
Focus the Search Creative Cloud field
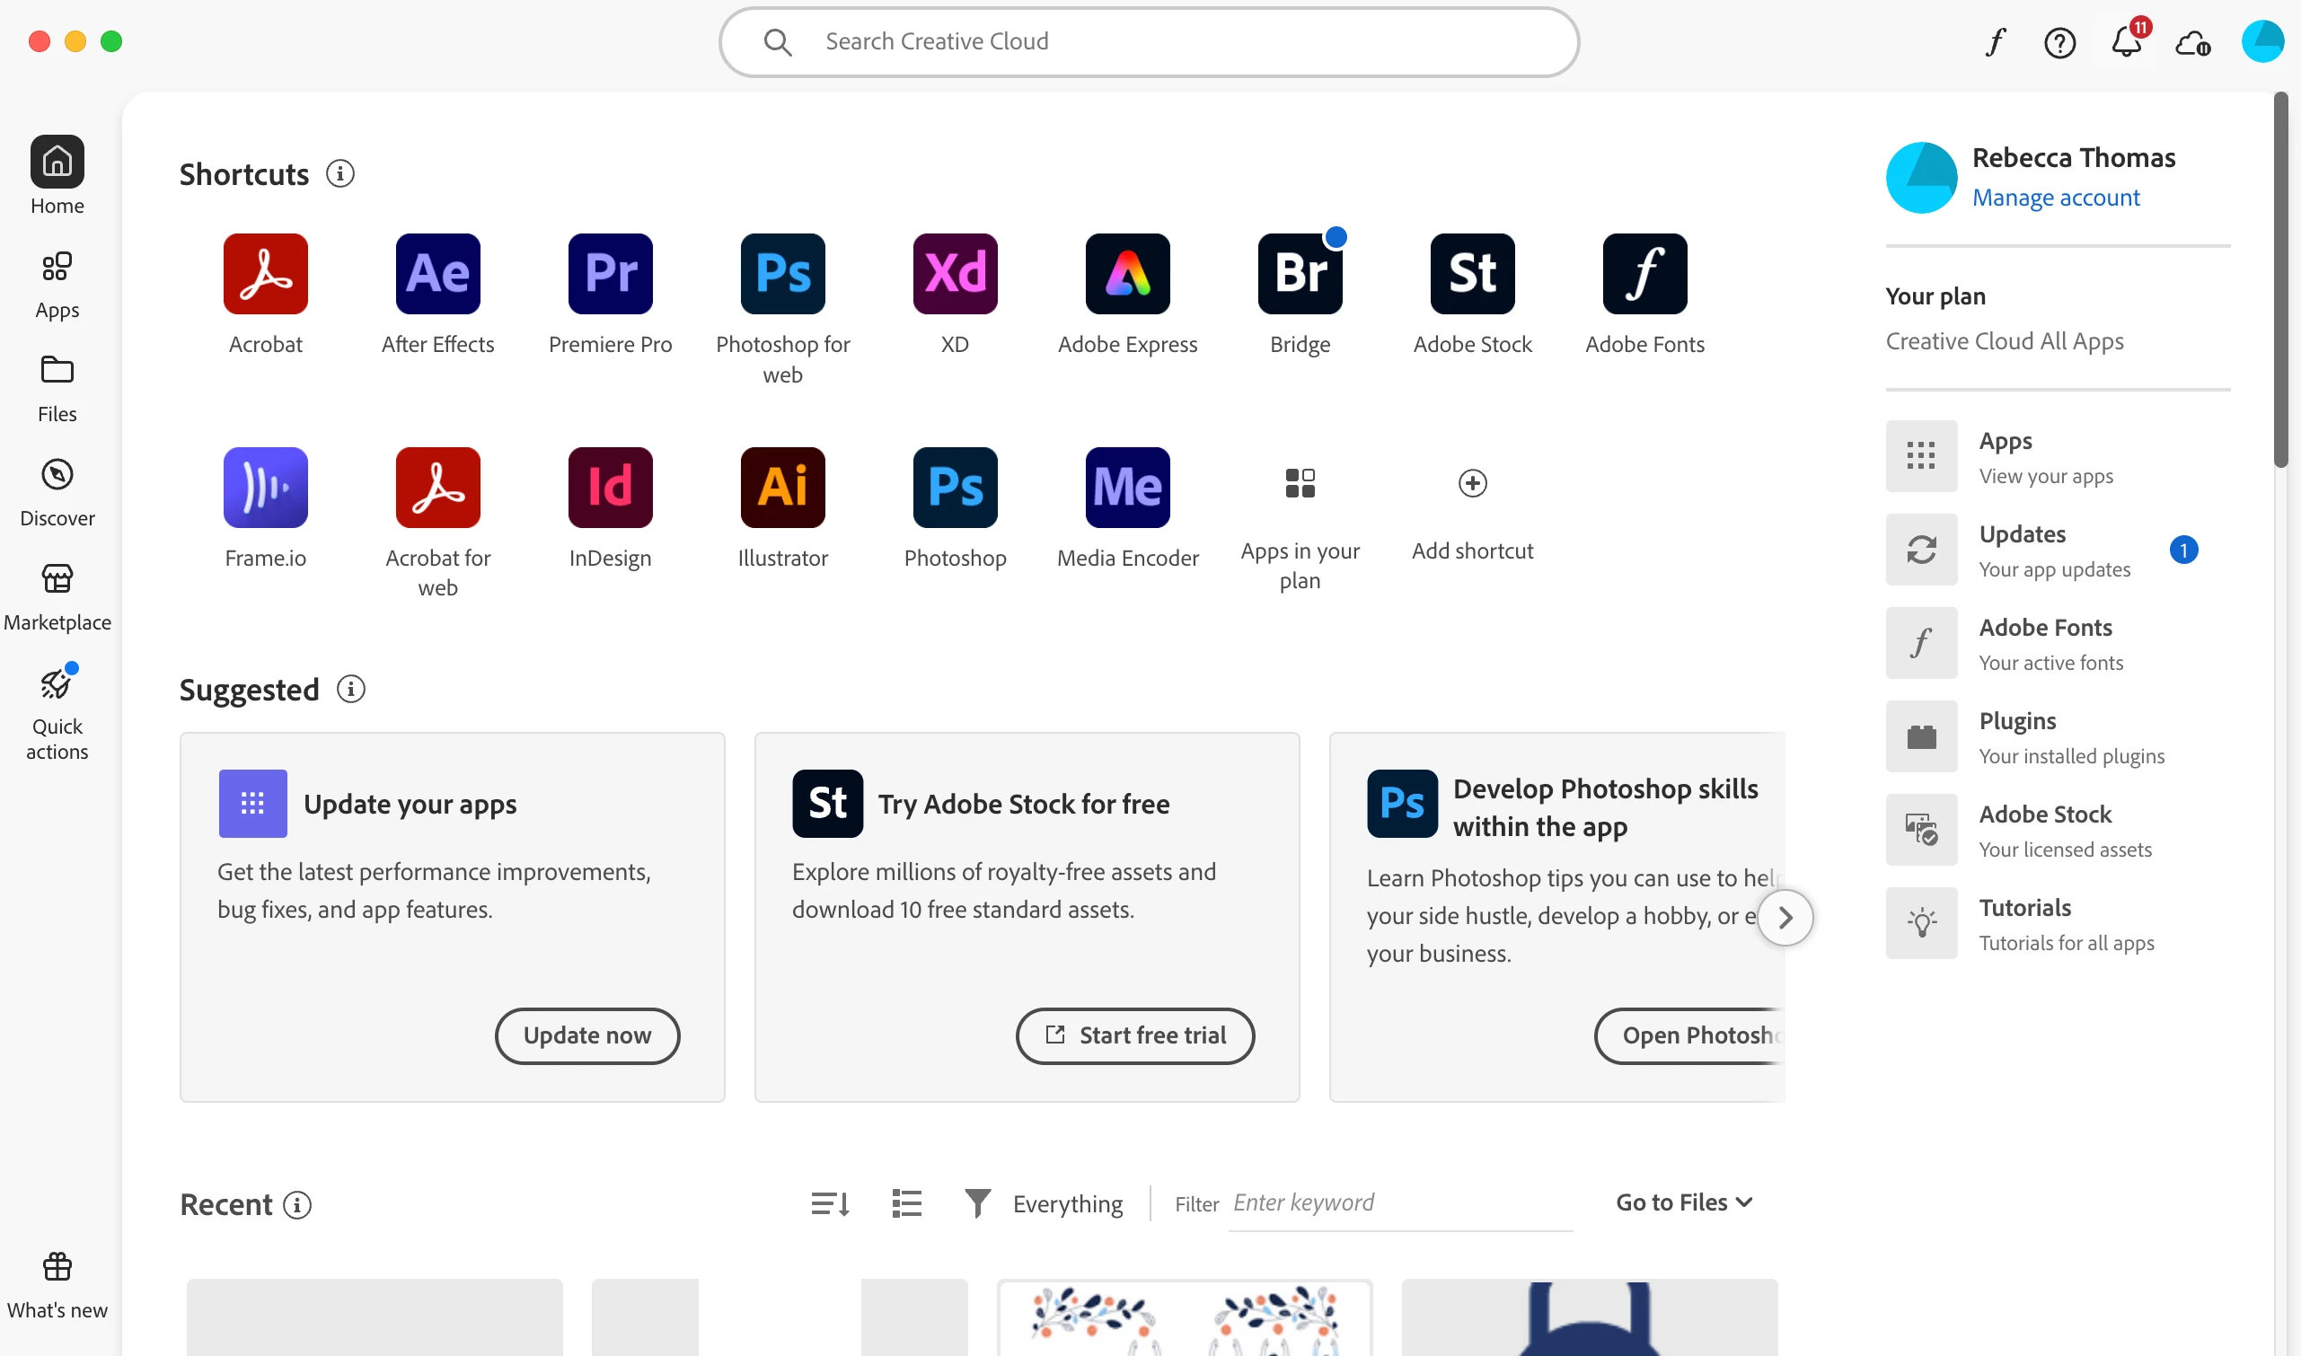coord(1148,42)
